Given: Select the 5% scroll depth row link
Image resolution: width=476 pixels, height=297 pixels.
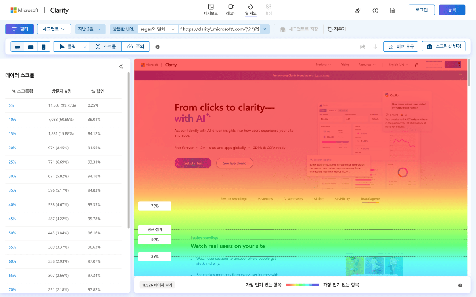Looking at the screenshot, I should 12,105.
